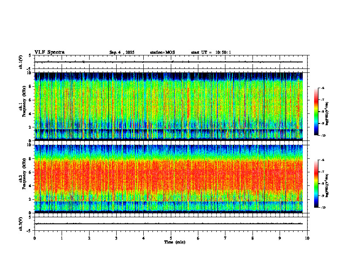346x267 pixels.
Task: Click the time axis tick label 10
Action: click(307, 238)
